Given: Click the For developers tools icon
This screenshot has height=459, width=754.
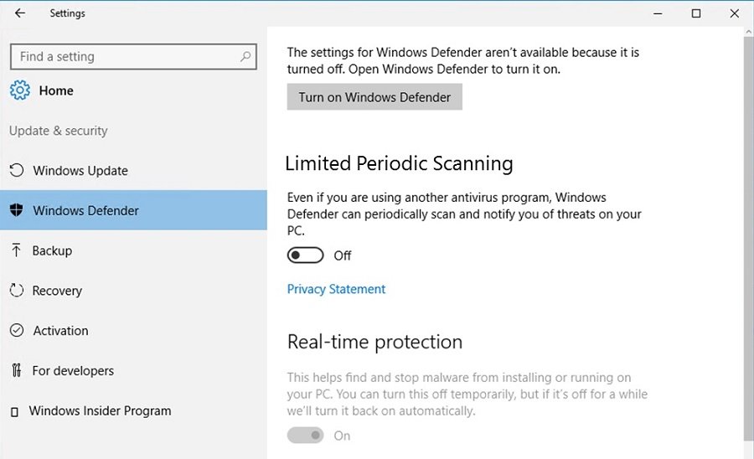Looking at the screenshot, I should pyautogui.click(x=17, y=370).
